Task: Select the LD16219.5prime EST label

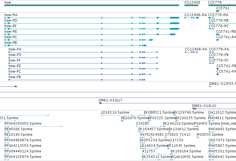Action: coord(115,113)
